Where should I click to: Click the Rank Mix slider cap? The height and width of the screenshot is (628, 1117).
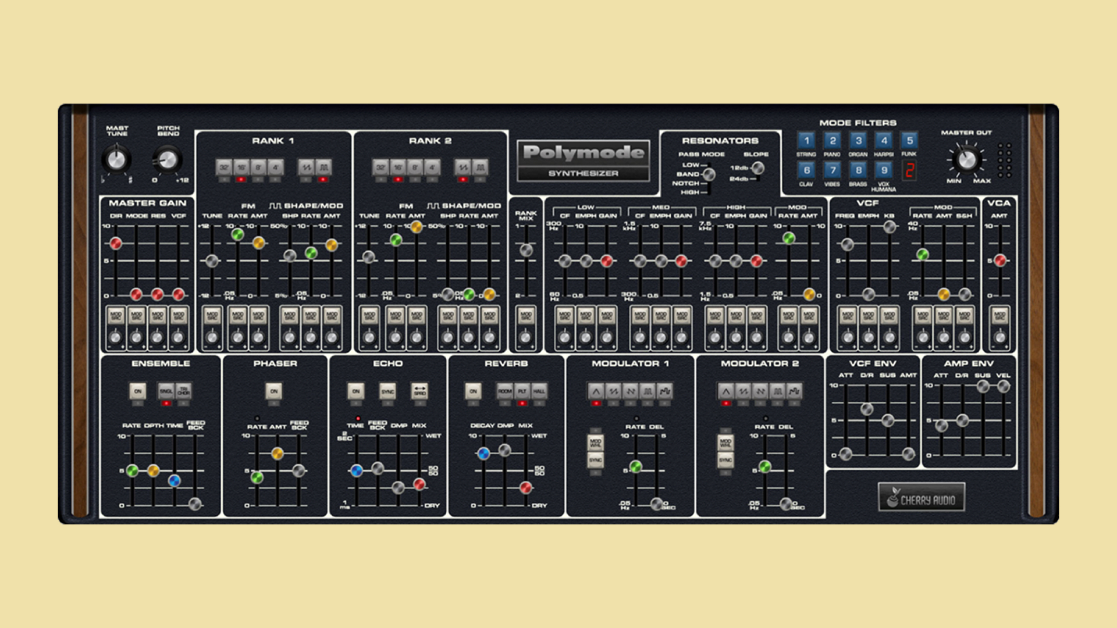coord(526,250)
